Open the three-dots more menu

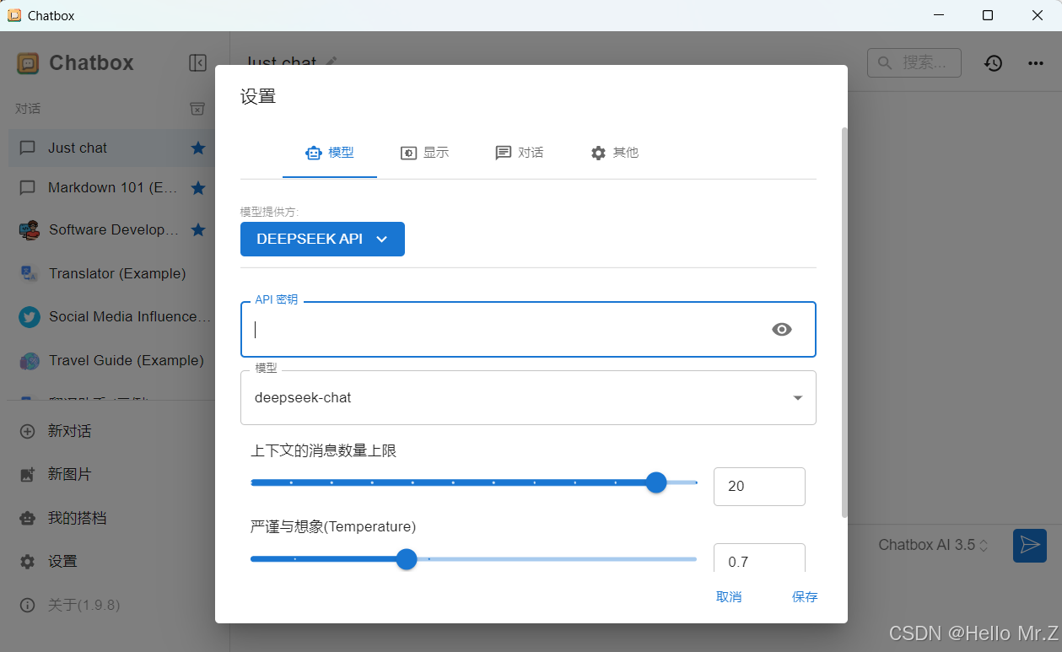point(1036,63)
